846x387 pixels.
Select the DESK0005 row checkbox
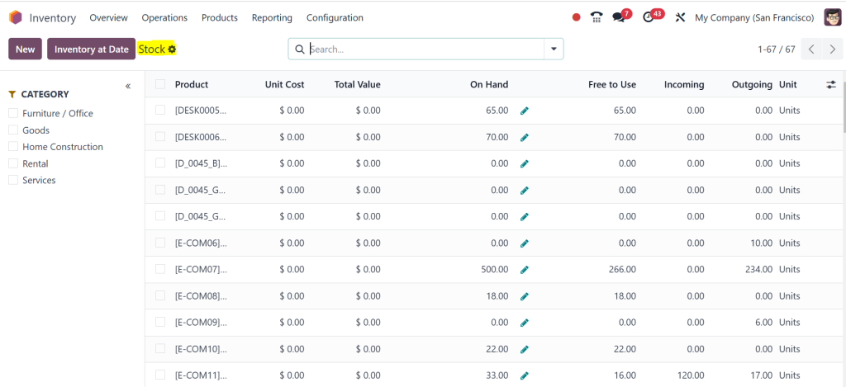tap(160, 110)
